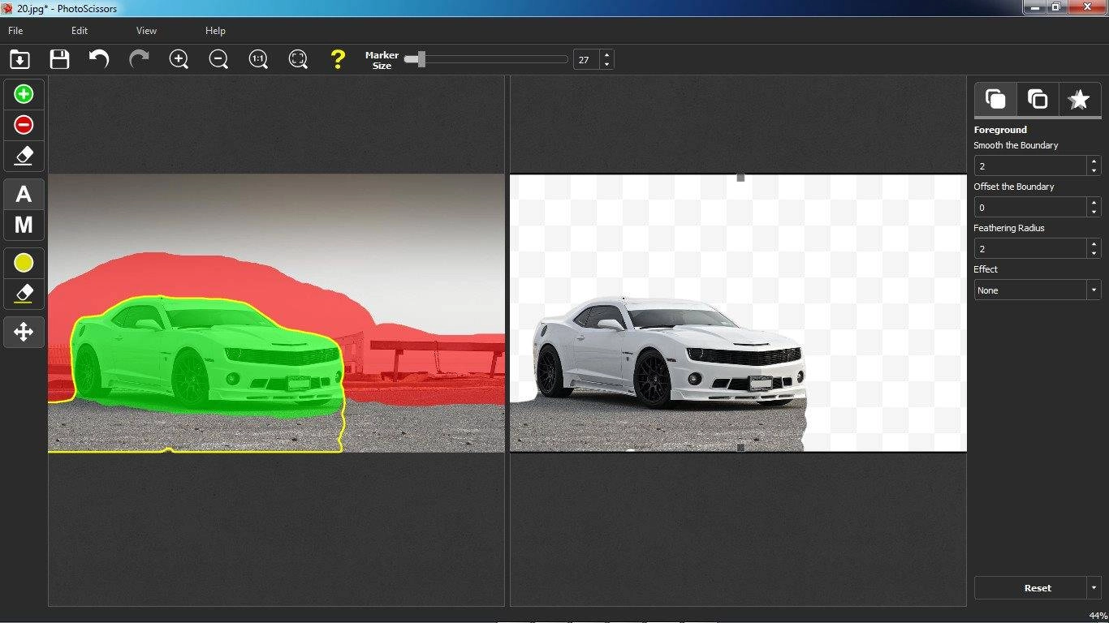Fit the image to the window
The width and height of the screenshot is (1109, 623).
pos(298,59)
